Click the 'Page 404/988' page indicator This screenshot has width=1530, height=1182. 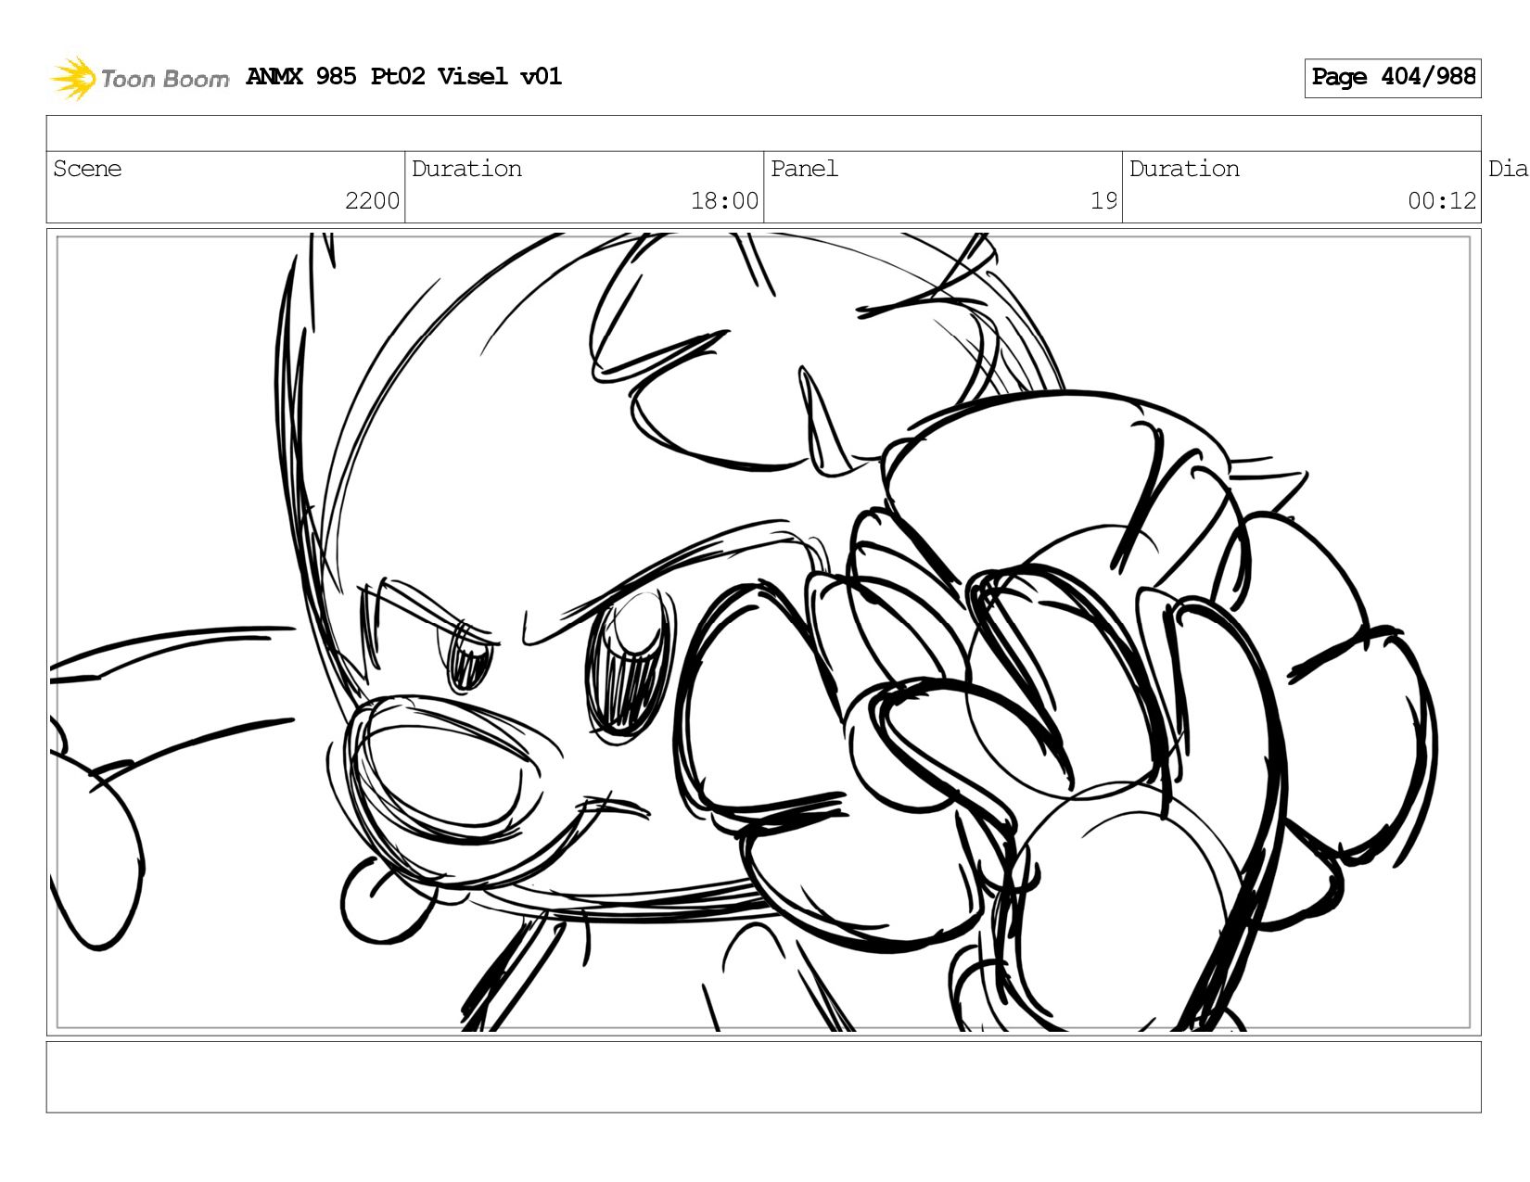pos(1393,78)
